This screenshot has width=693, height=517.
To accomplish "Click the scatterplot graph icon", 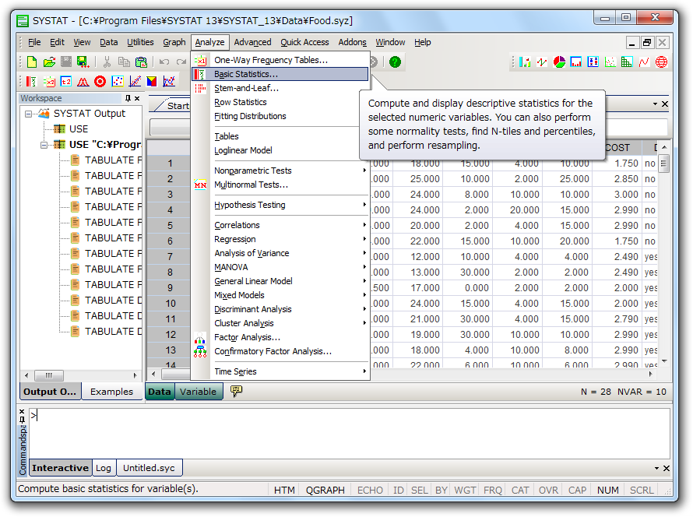I will [610, 62].
